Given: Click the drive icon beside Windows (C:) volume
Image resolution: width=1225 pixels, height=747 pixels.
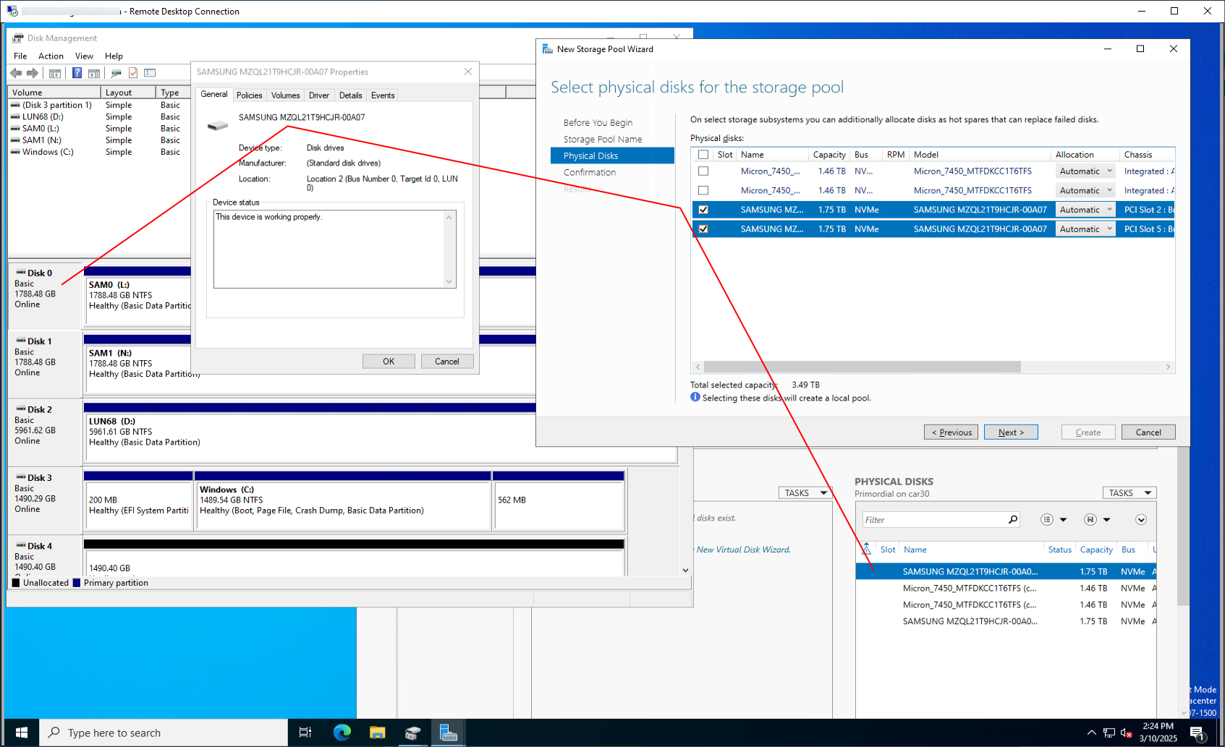Looking at the screenshot, I should coord(15,152).
